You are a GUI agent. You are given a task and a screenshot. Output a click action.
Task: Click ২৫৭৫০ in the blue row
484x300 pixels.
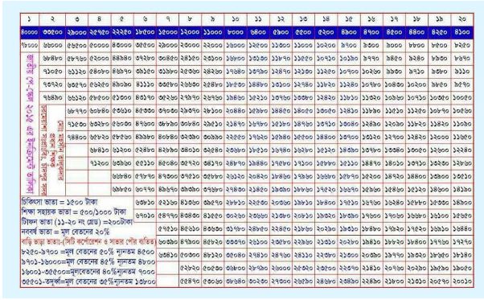(x=99, y=32)
